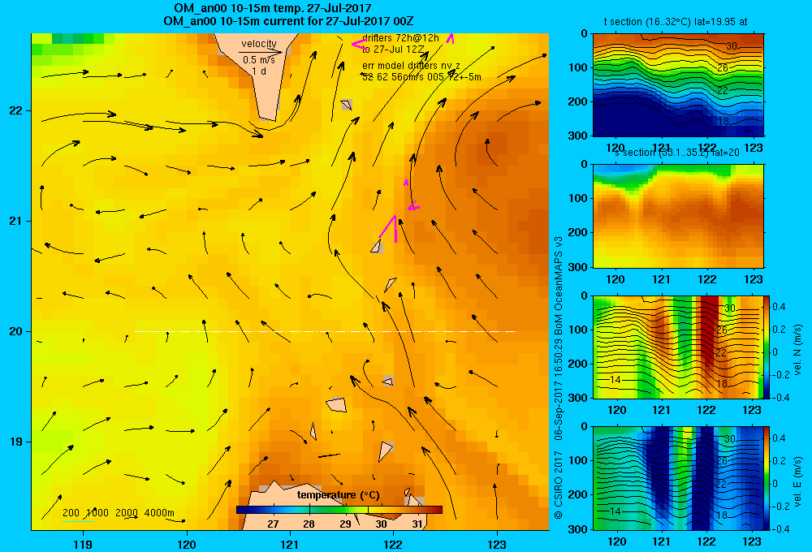This screenshot has width=812, height=552.
Task: Click the 'temperature (°C)' color bar label
Action: pos(338,495)
